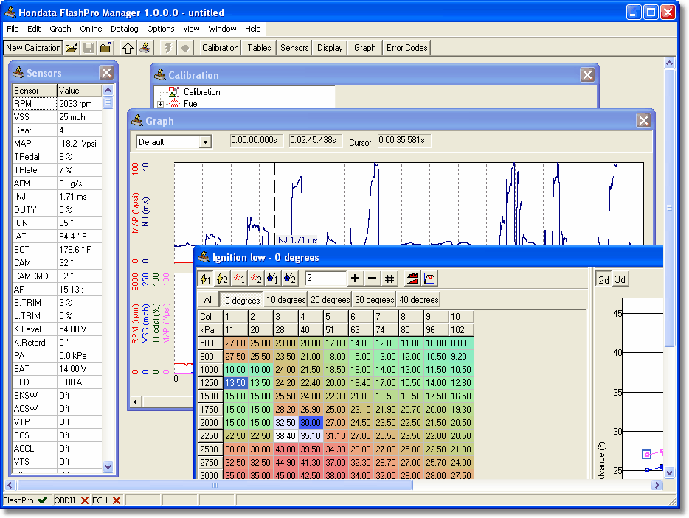689x518 pixels.
Task: Open the Help menu
Action: click(x=253, y=29)
